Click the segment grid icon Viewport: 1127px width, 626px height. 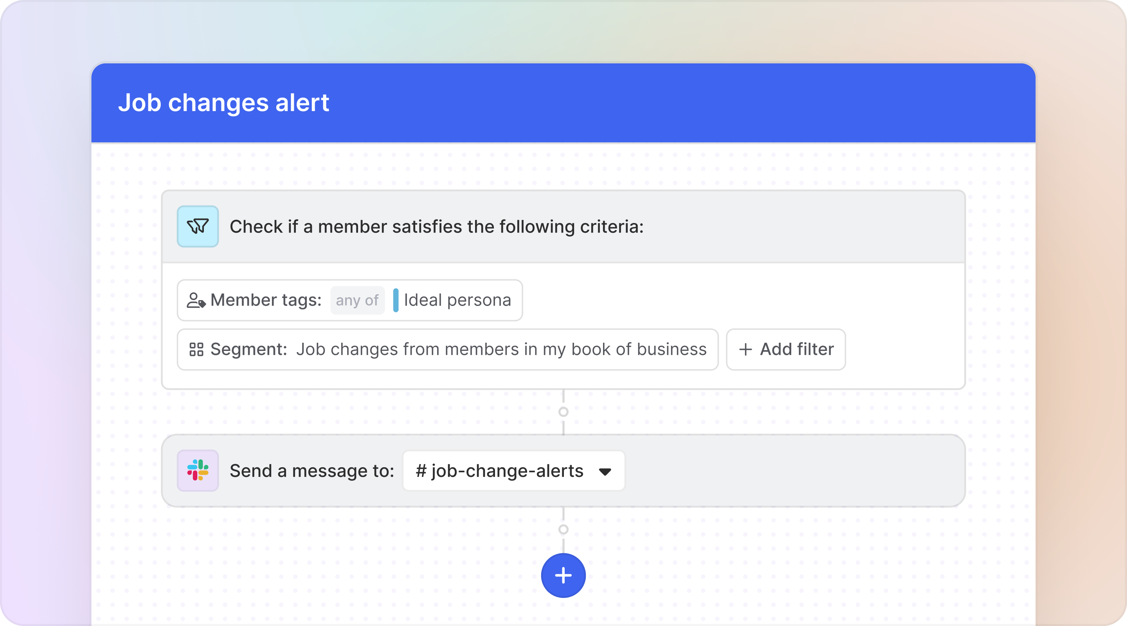[x=196, y=349]
